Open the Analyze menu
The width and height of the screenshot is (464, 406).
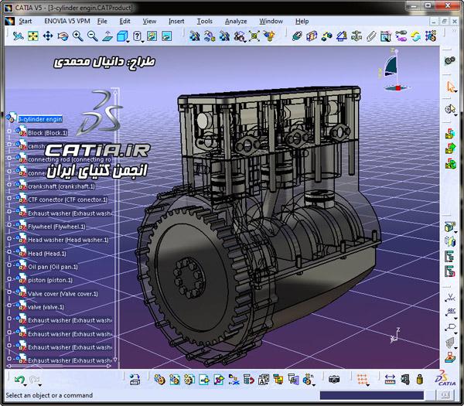click(236, 22)
